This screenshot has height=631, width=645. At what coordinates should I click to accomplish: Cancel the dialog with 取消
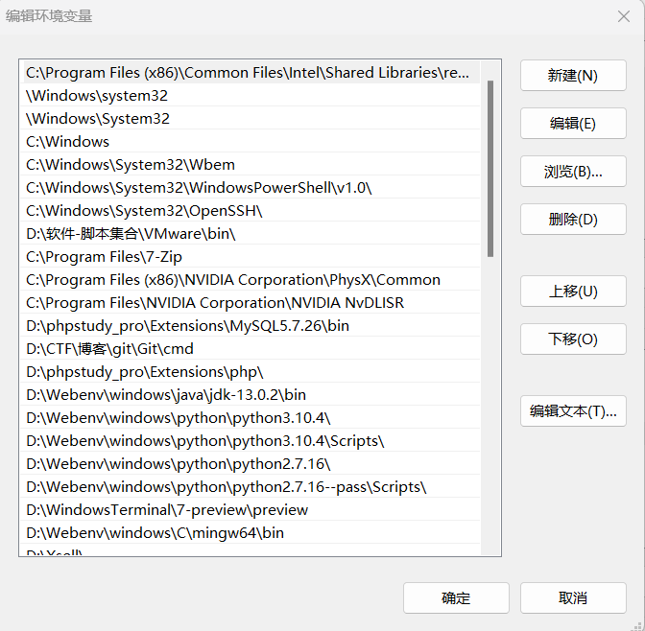point(573,598)
